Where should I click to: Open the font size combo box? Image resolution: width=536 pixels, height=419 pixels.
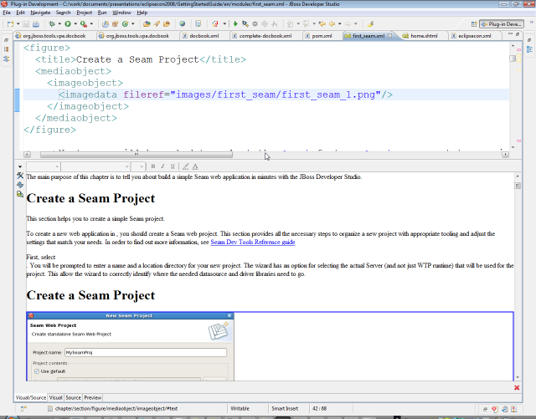[x=139, y=166]
